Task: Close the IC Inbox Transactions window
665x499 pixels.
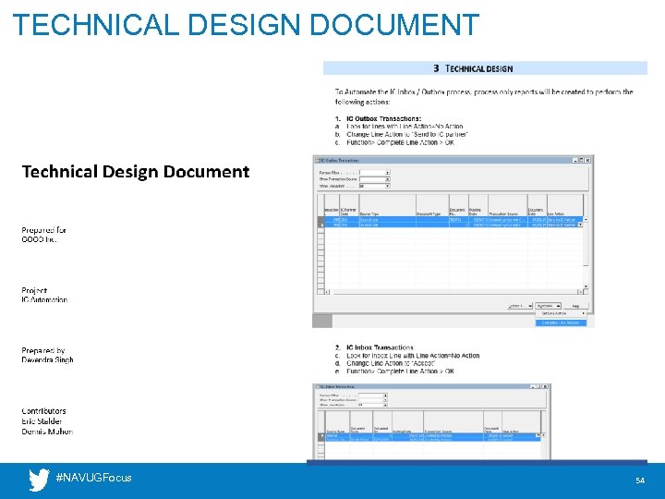Action: point(546,386)
